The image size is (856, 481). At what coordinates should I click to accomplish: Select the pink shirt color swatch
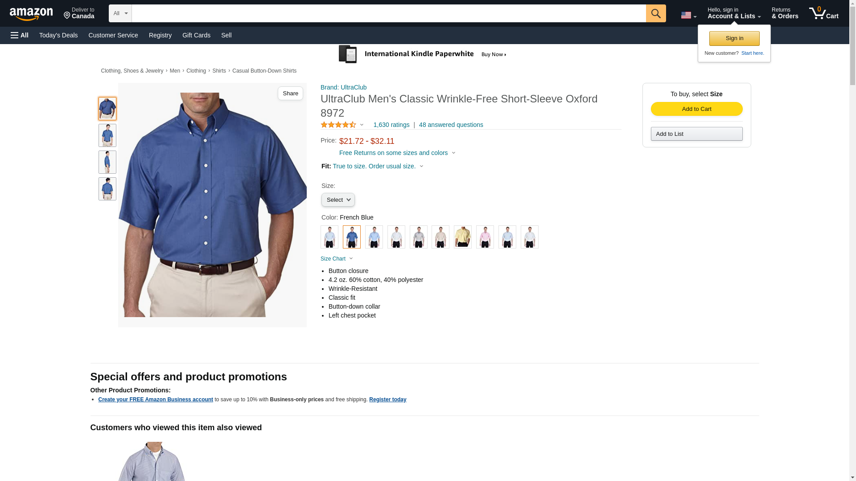click(x=485, y=237)
